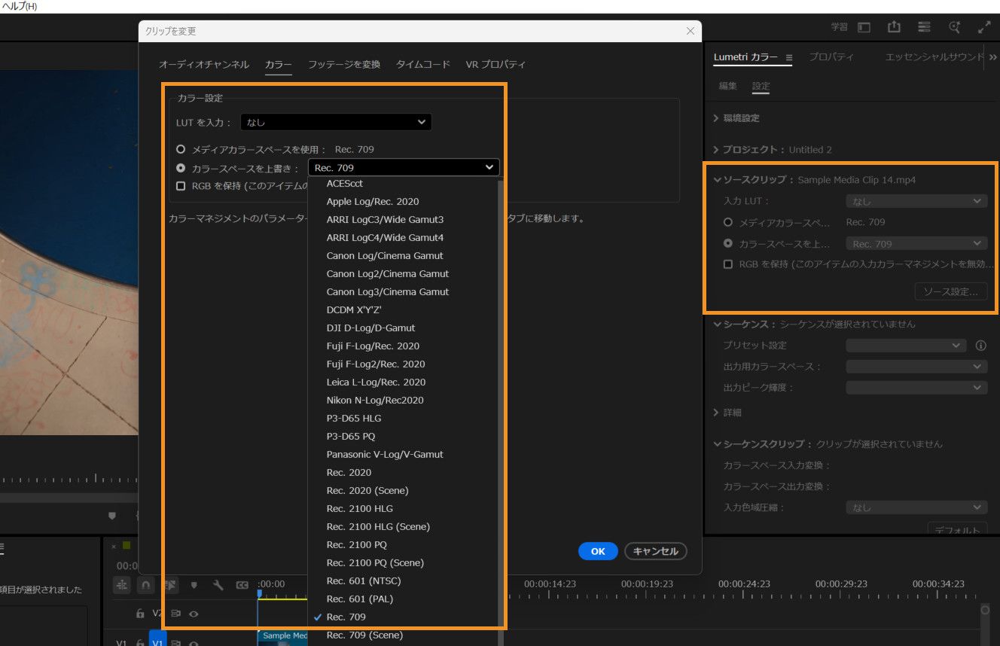Open timeline display settings with the wrench icon

tap(218, 585)
